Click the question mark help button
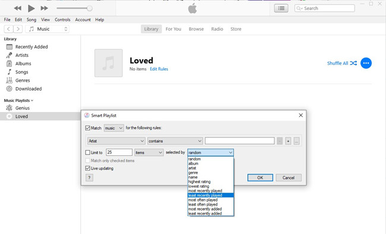Image resolution: width=386 pixels, height=234 pixels. pyautogui.click(x=89, y=178)
